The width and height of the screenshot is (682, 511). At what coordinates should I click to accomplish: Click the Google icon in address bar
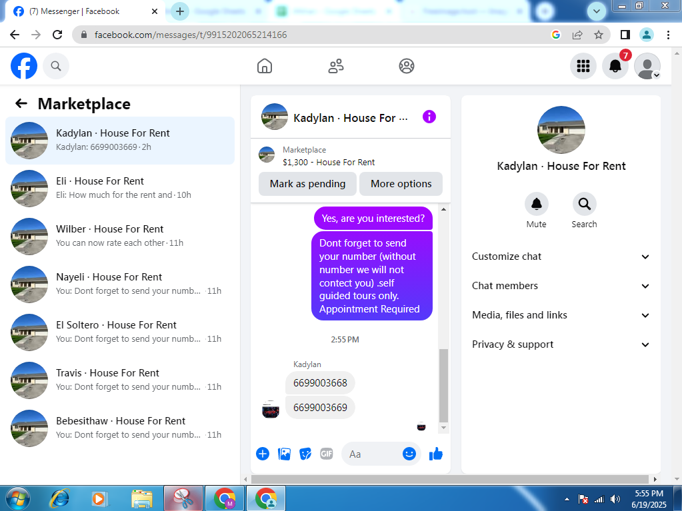[x=556, y=35]
